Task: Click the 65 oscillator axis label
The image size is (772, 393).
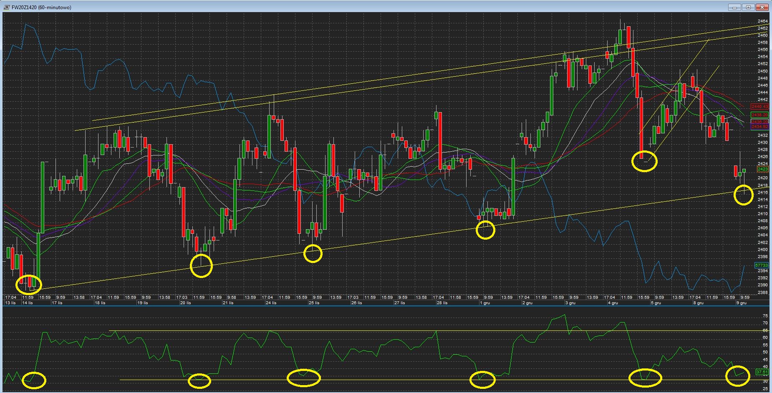Action: click(x=765, y=330)
